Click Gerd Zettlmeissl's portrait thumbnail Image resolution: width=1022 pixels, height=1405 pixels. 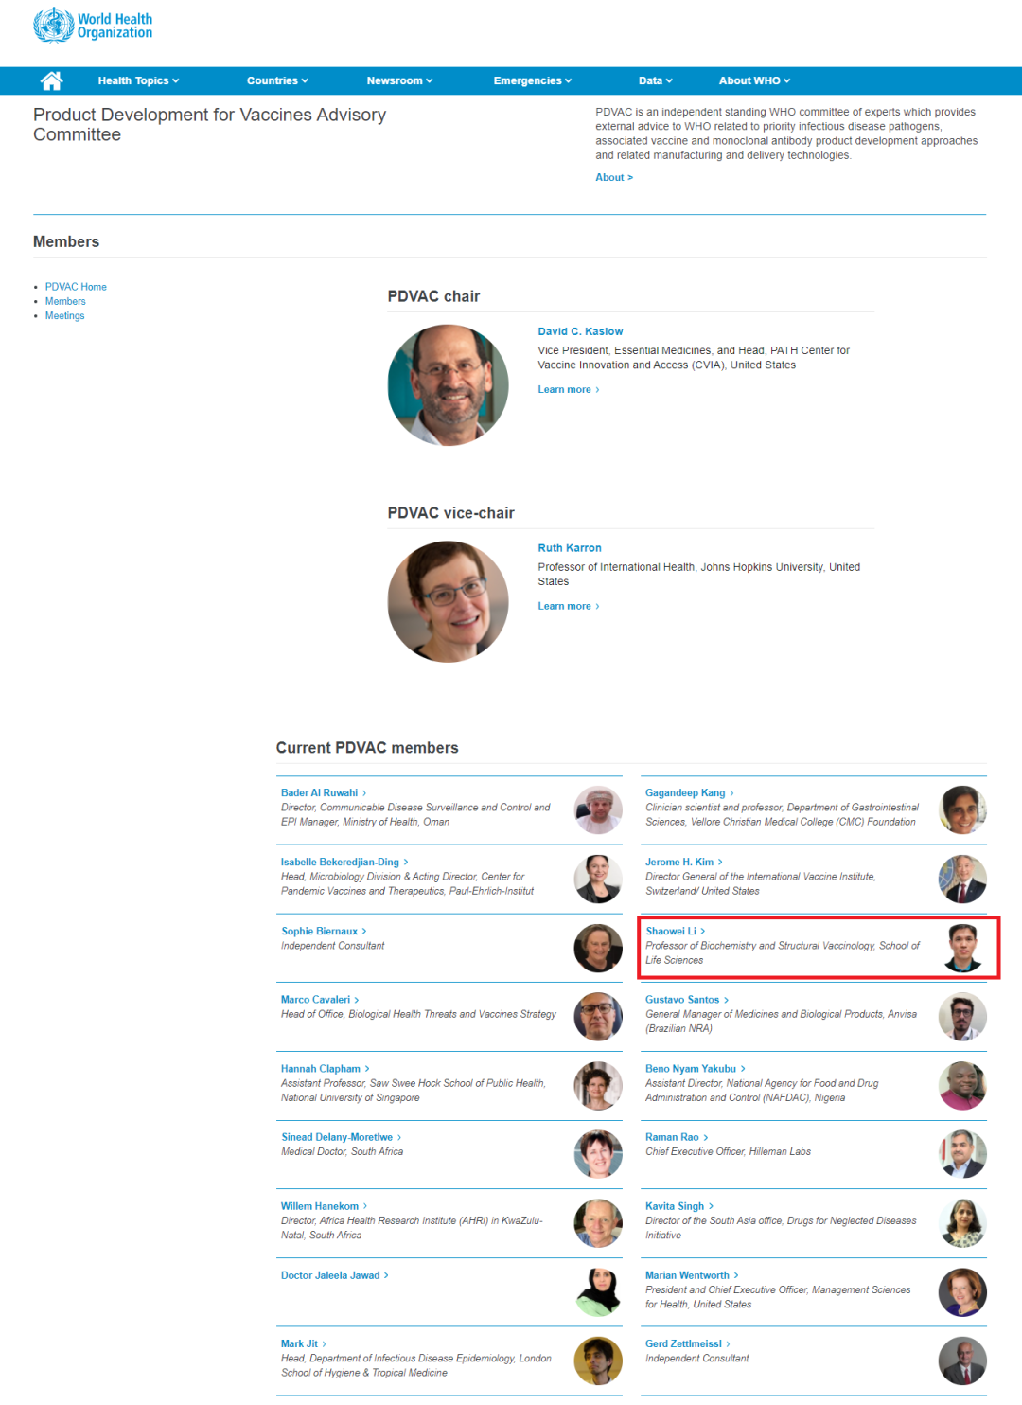tap(962, 1361)
